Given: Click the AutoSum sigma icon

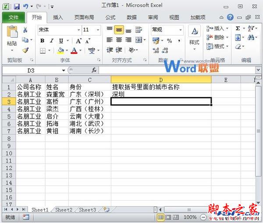Looking at the screenshot, I should point(238,28).
